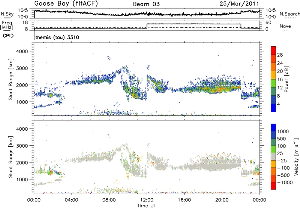Click the '16:00' time tick label
The height and width of the screenshot is (208, 300).
coord(184,200)
